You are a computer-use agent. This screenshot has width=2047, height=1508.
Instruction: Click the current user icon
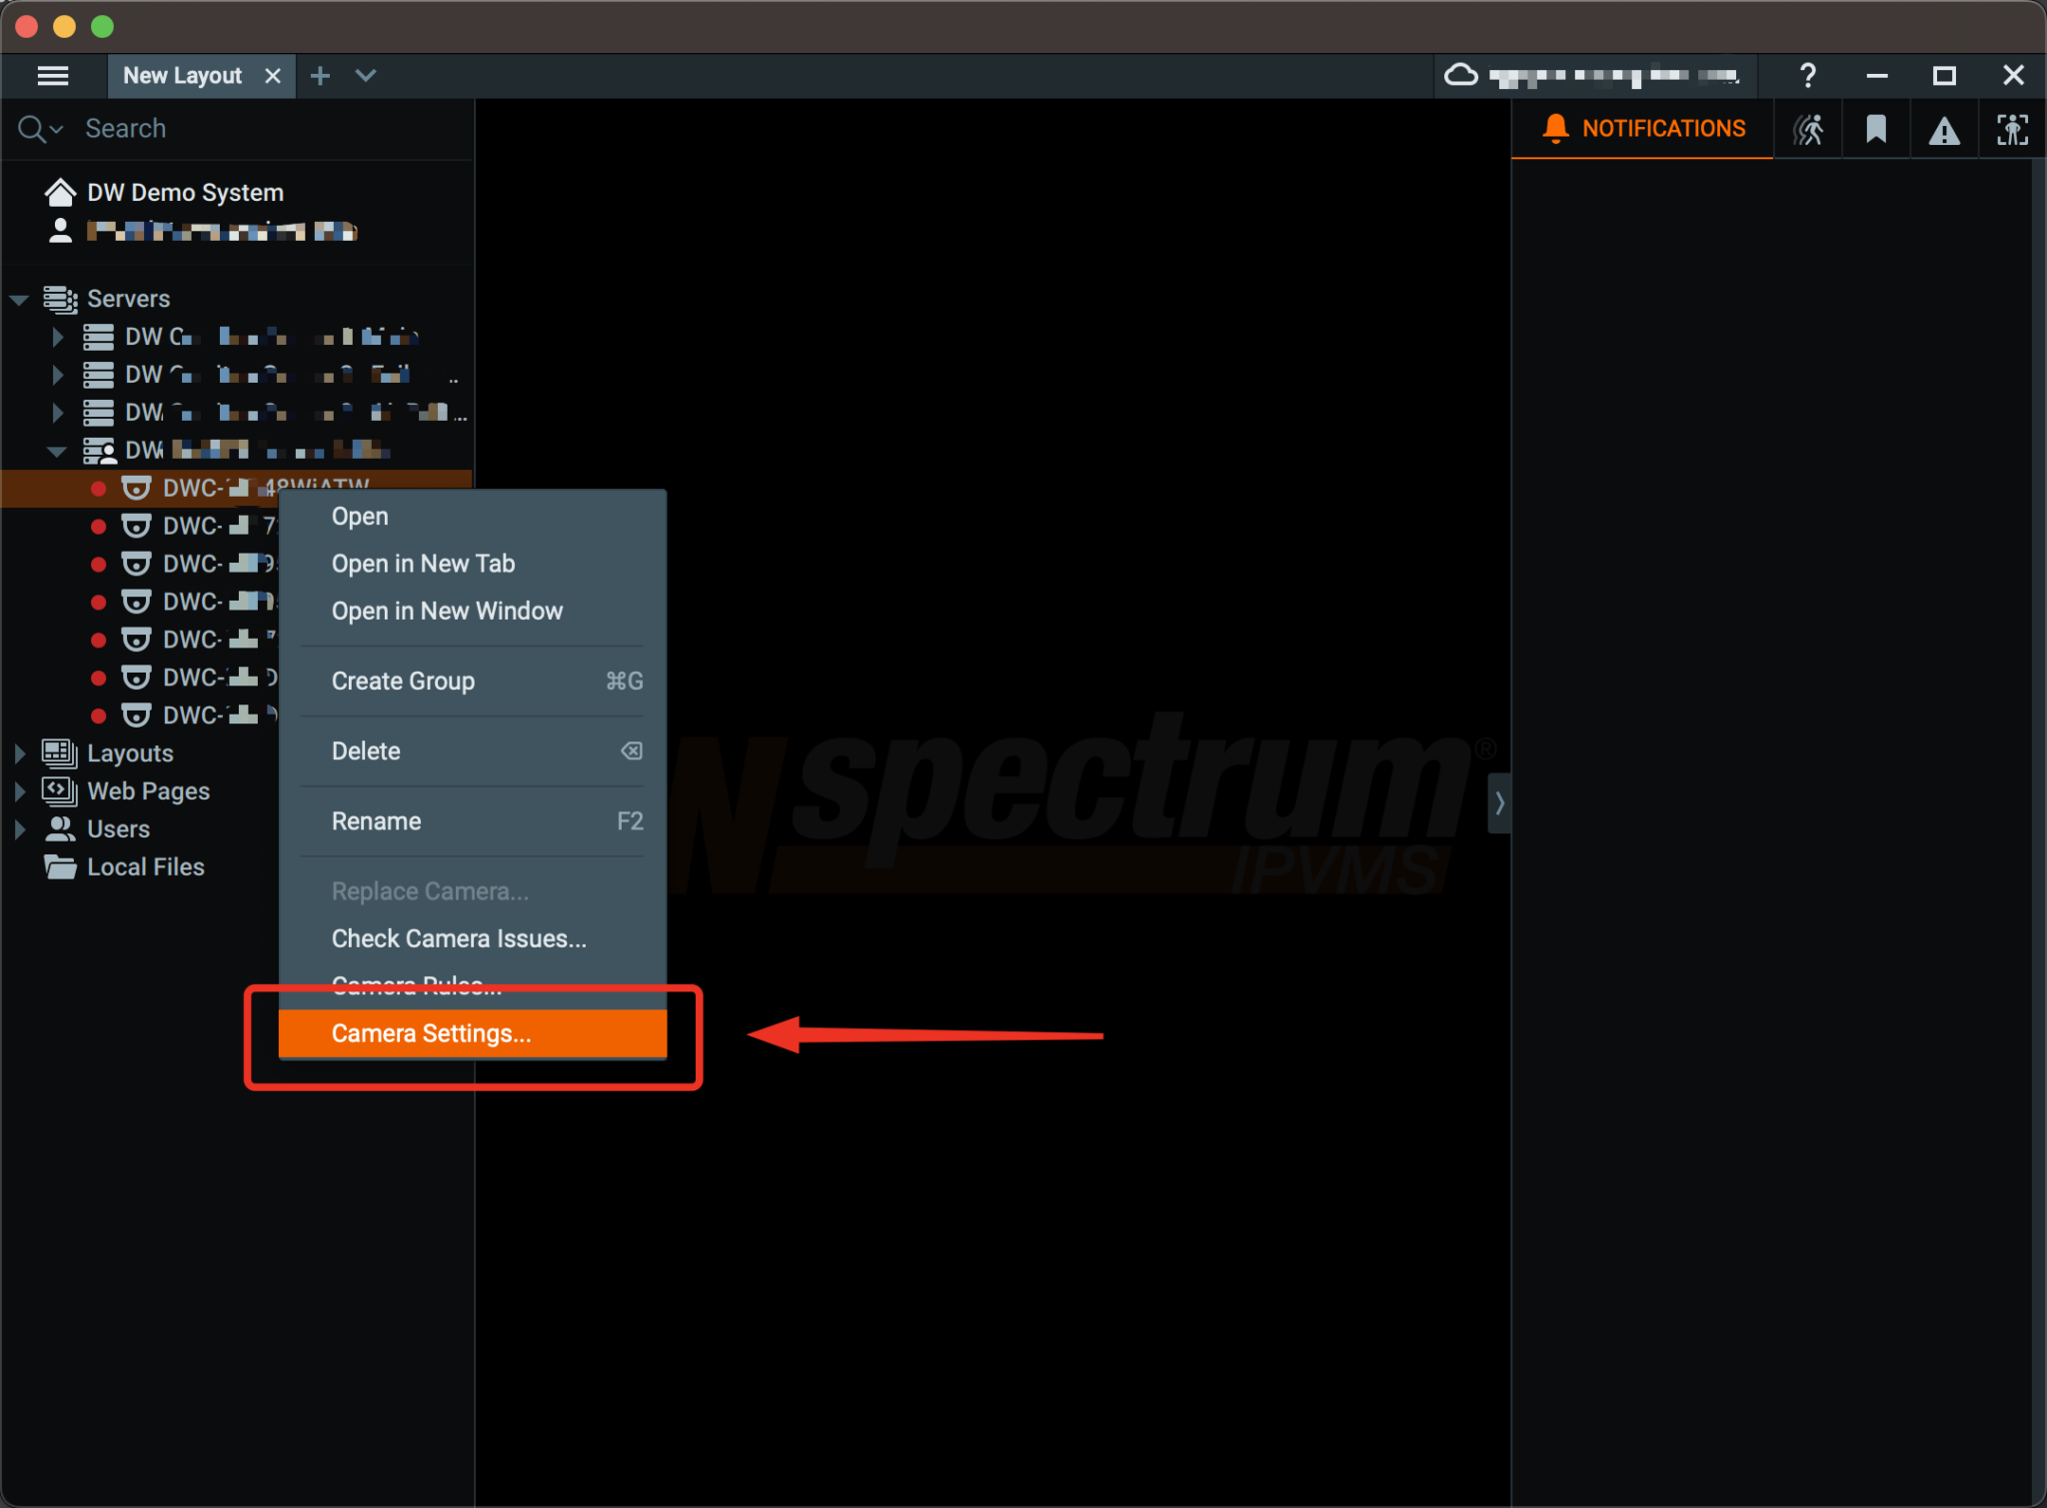pyautogui.click(x=60, y=231)
